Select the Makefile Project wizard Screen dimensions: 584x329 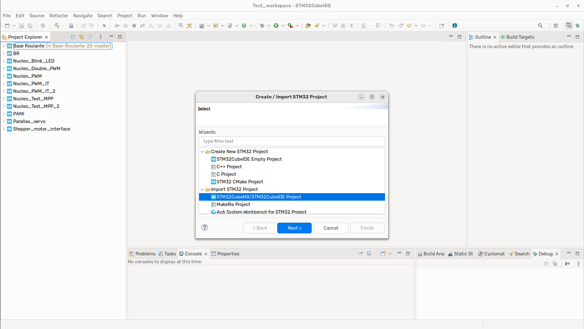(292, 204)
